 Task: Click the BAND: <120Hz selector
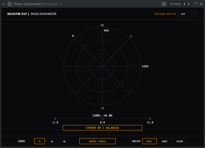click(97, 141)
